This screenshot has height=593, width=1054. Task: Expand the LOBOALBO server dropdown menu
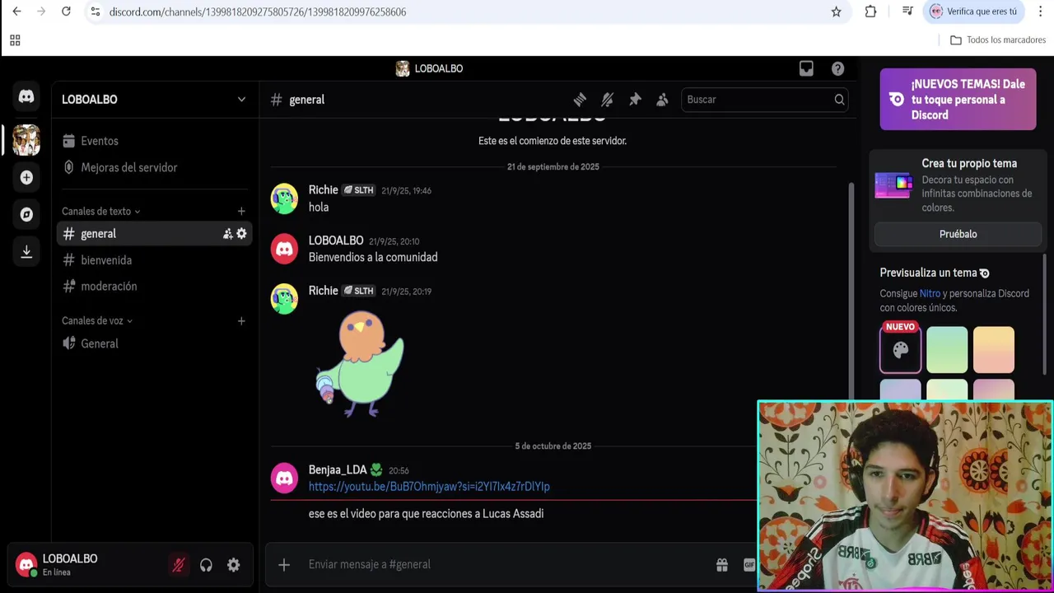(x=241, y=100)
